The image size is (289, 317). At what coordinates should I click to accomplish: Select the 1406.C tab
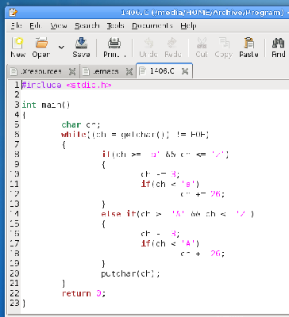164,71
